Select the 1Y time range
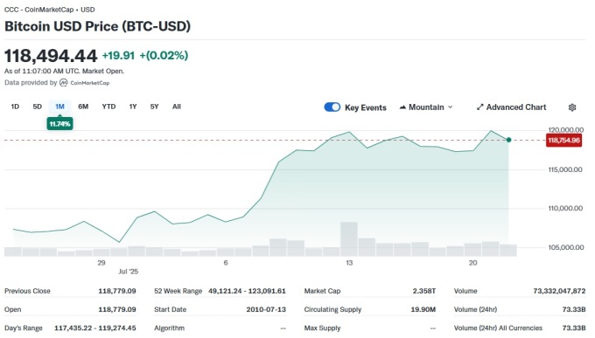 point(133,107)
